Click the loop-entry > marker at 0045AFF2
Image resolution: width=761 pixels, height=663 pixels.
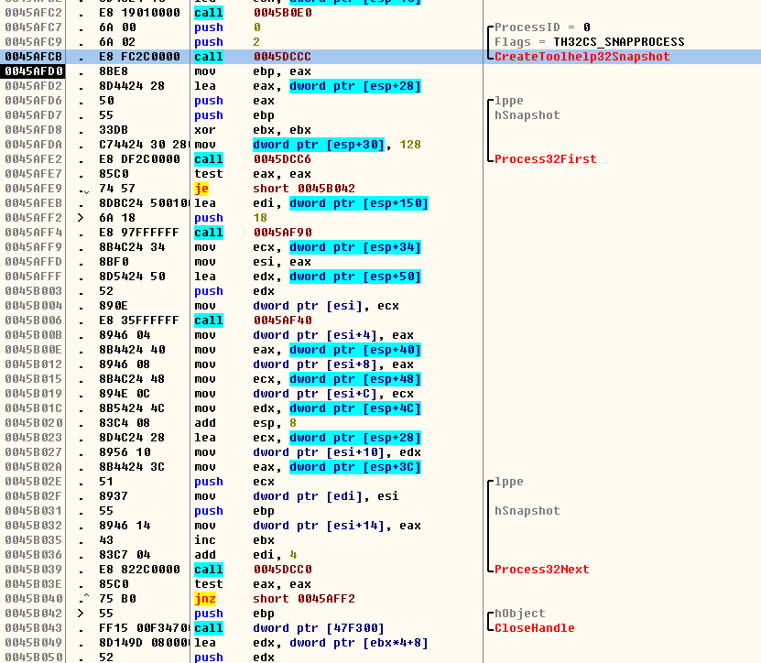click(81, 217)
